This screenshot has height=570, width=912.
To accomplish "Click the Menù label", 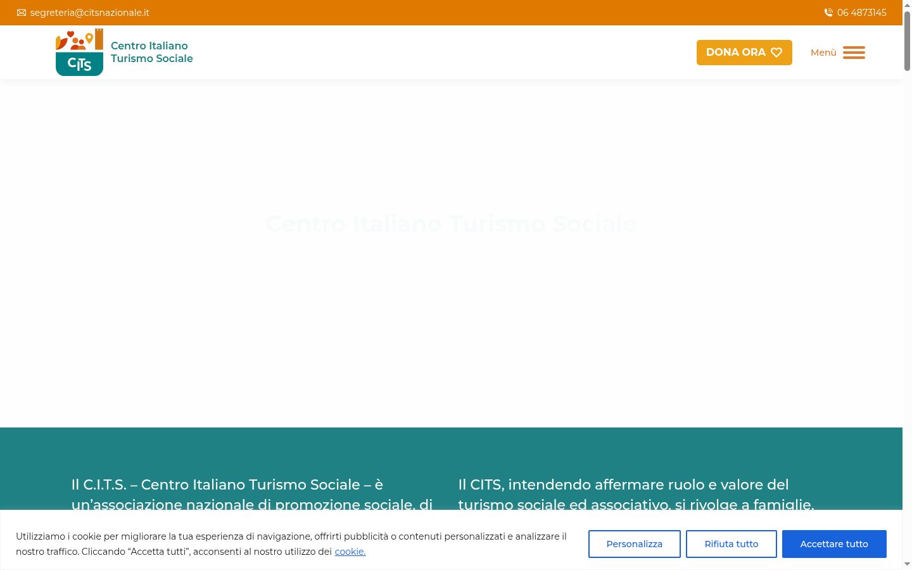I will (x=823, y=53).
